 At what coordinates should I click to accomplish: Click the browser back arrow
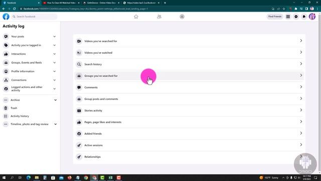(4, 9)
